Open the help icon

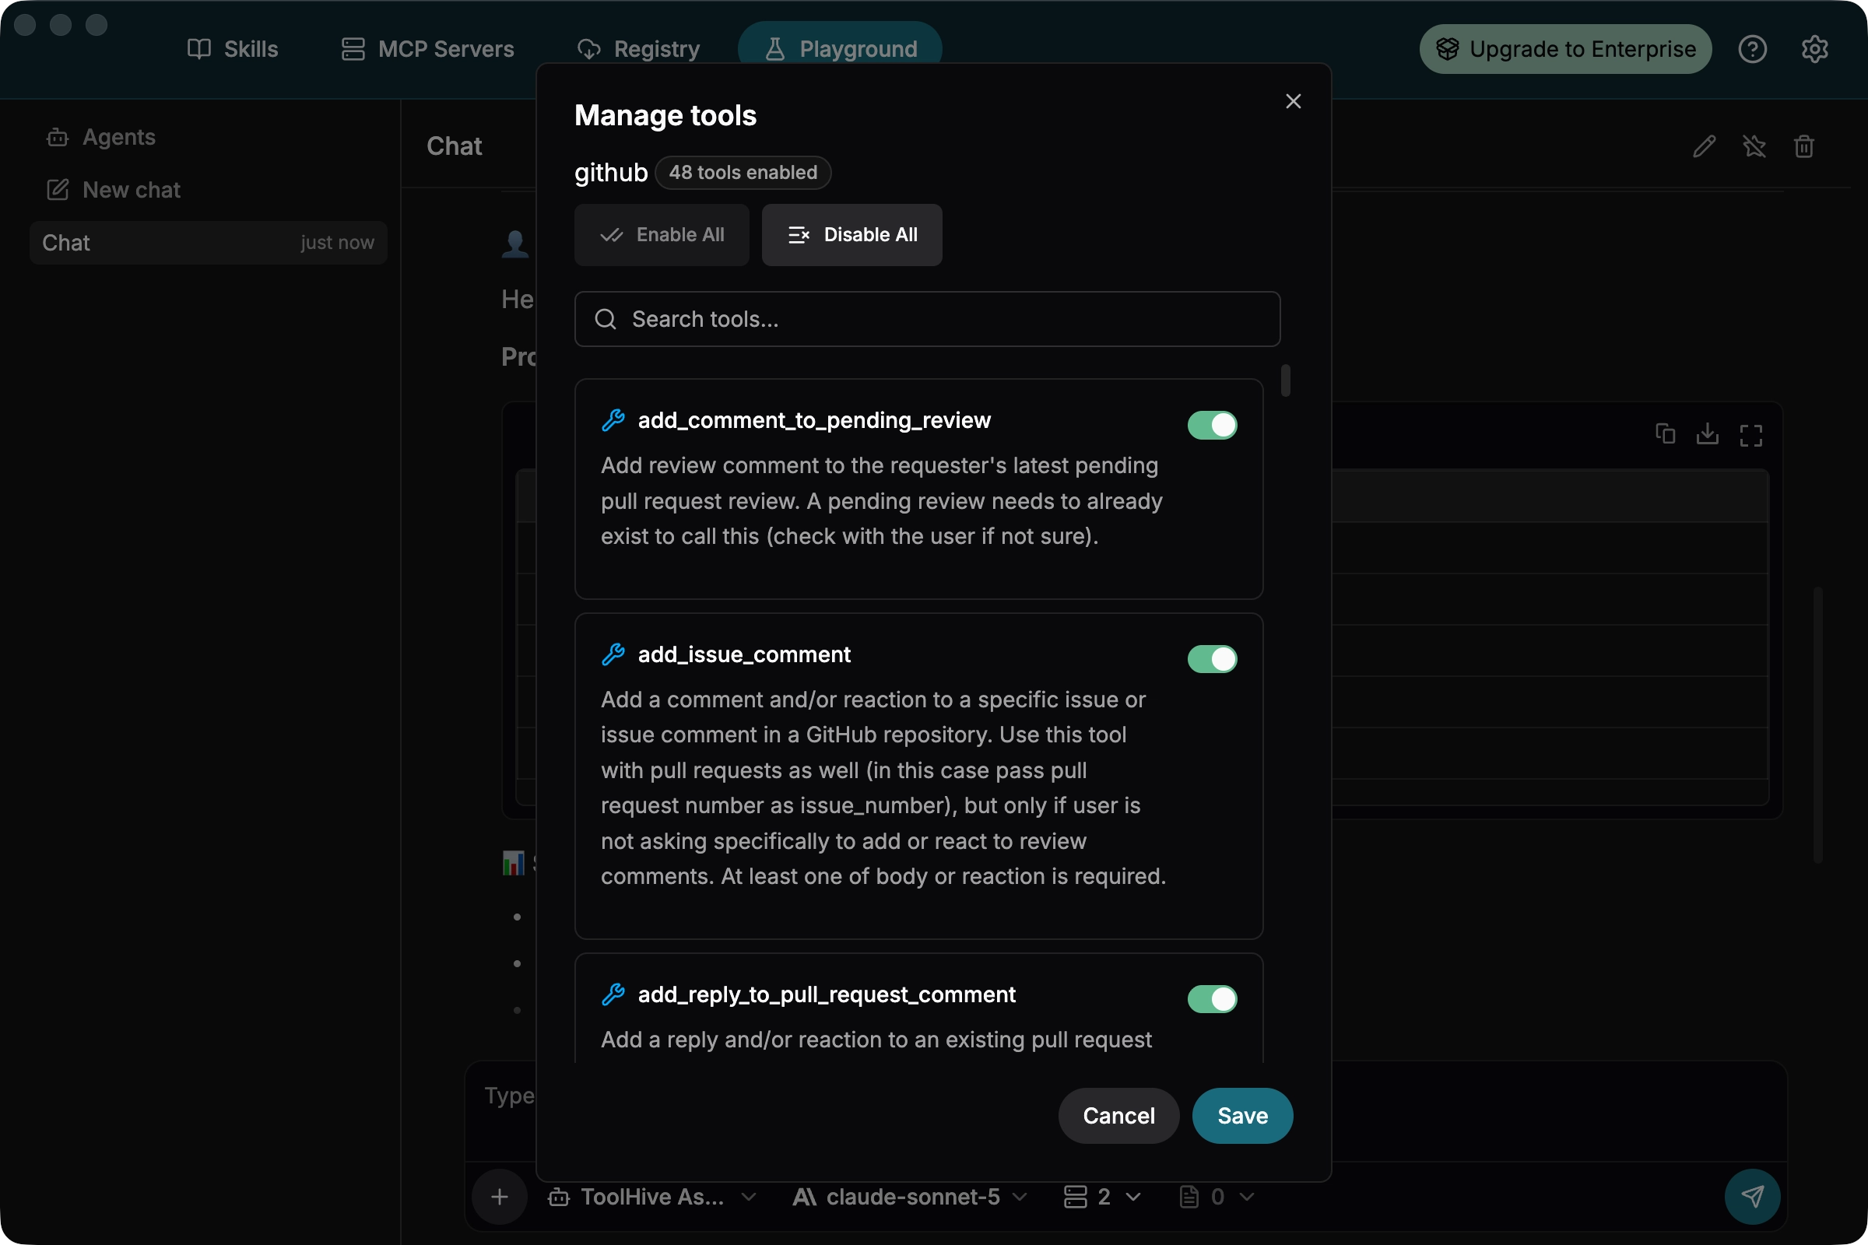(1752, 48)
